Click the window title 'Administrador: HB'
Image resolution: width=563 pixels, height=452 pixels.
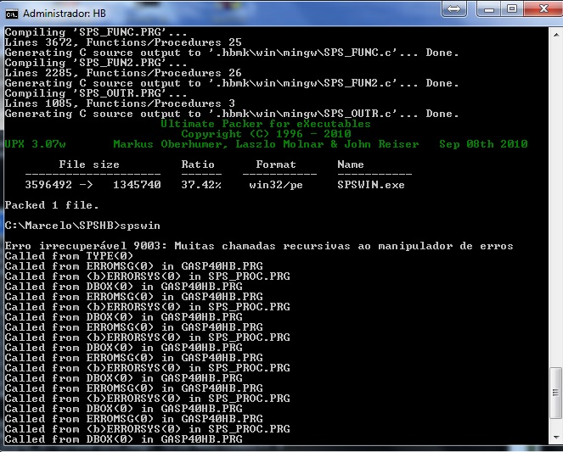65,14
